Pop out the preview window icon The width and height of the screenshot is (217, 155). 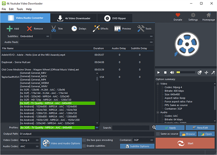click(200, 73)
